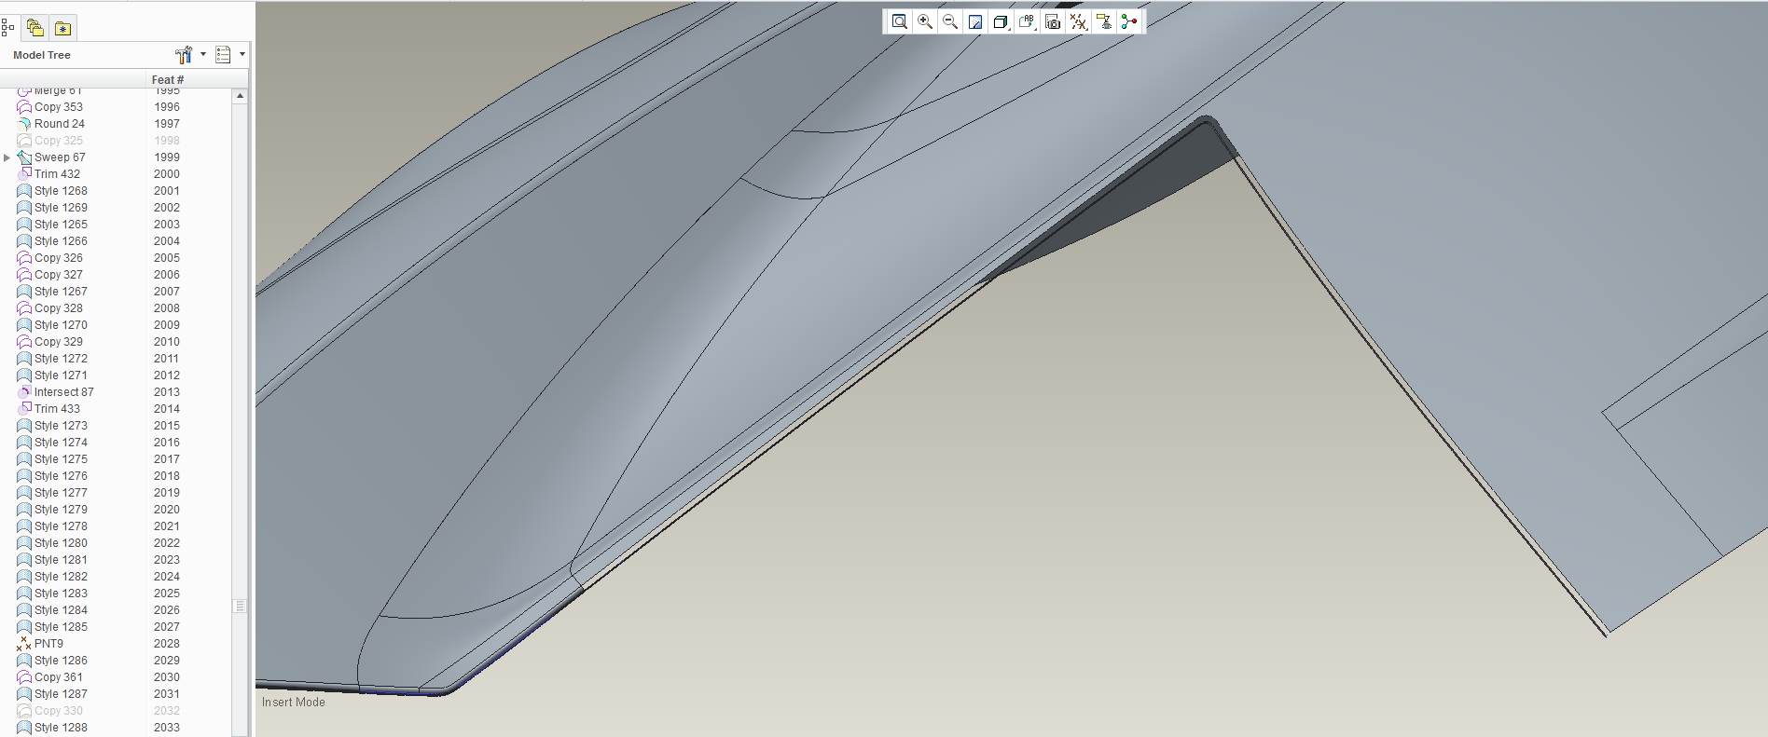This screenshot has width=1768, height=737.
Task: Select Copy 329 feature
Action: pos(59,342)
